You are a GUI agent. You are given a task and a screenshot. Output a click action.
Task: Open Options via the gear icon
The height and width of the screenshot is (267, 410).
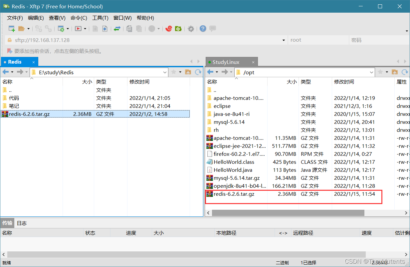tap(191, 29)
